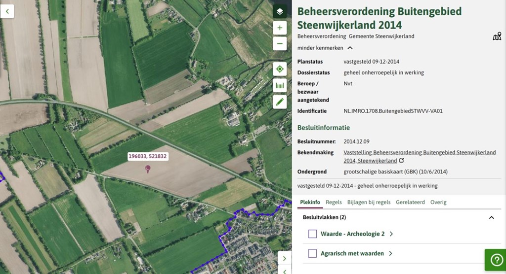Expand the Waarde - Archeologie 2 chevron
506x274 pixels.
click(x=391, y=234)
